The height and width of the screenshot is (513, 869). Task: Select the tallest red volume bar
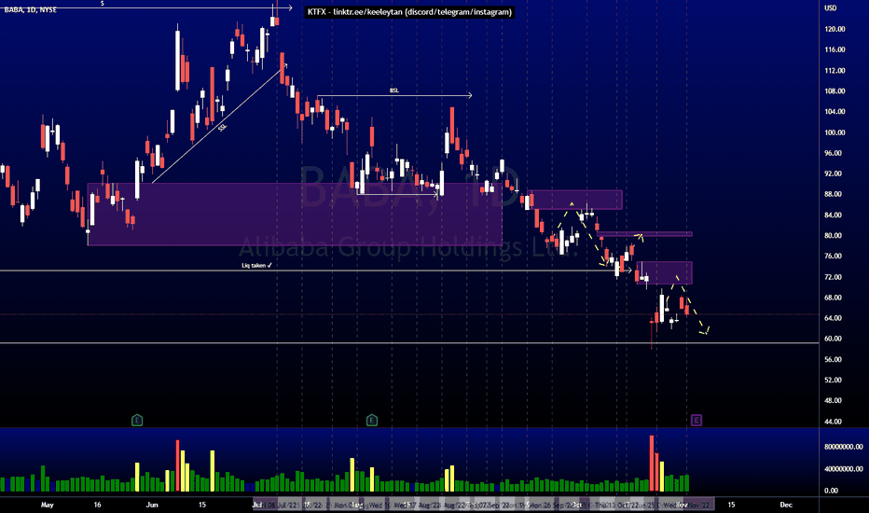tap(652, 463)
